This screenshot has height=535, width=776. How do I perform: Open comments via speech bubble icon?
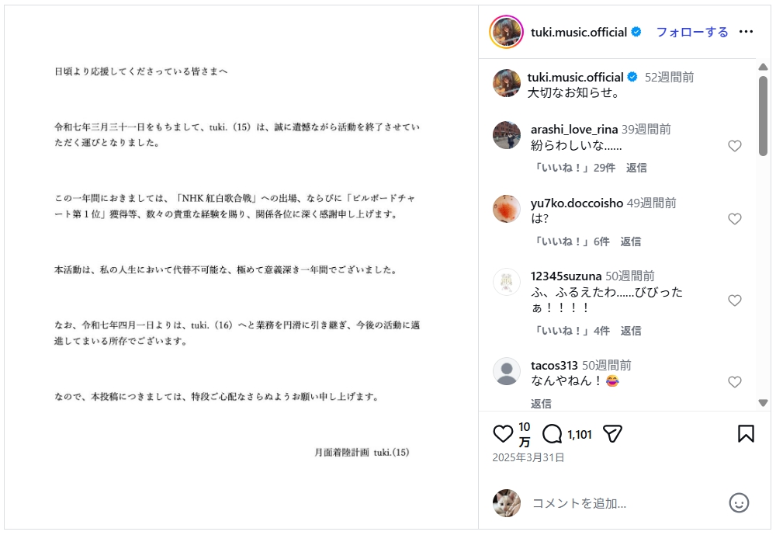point(553,434)
